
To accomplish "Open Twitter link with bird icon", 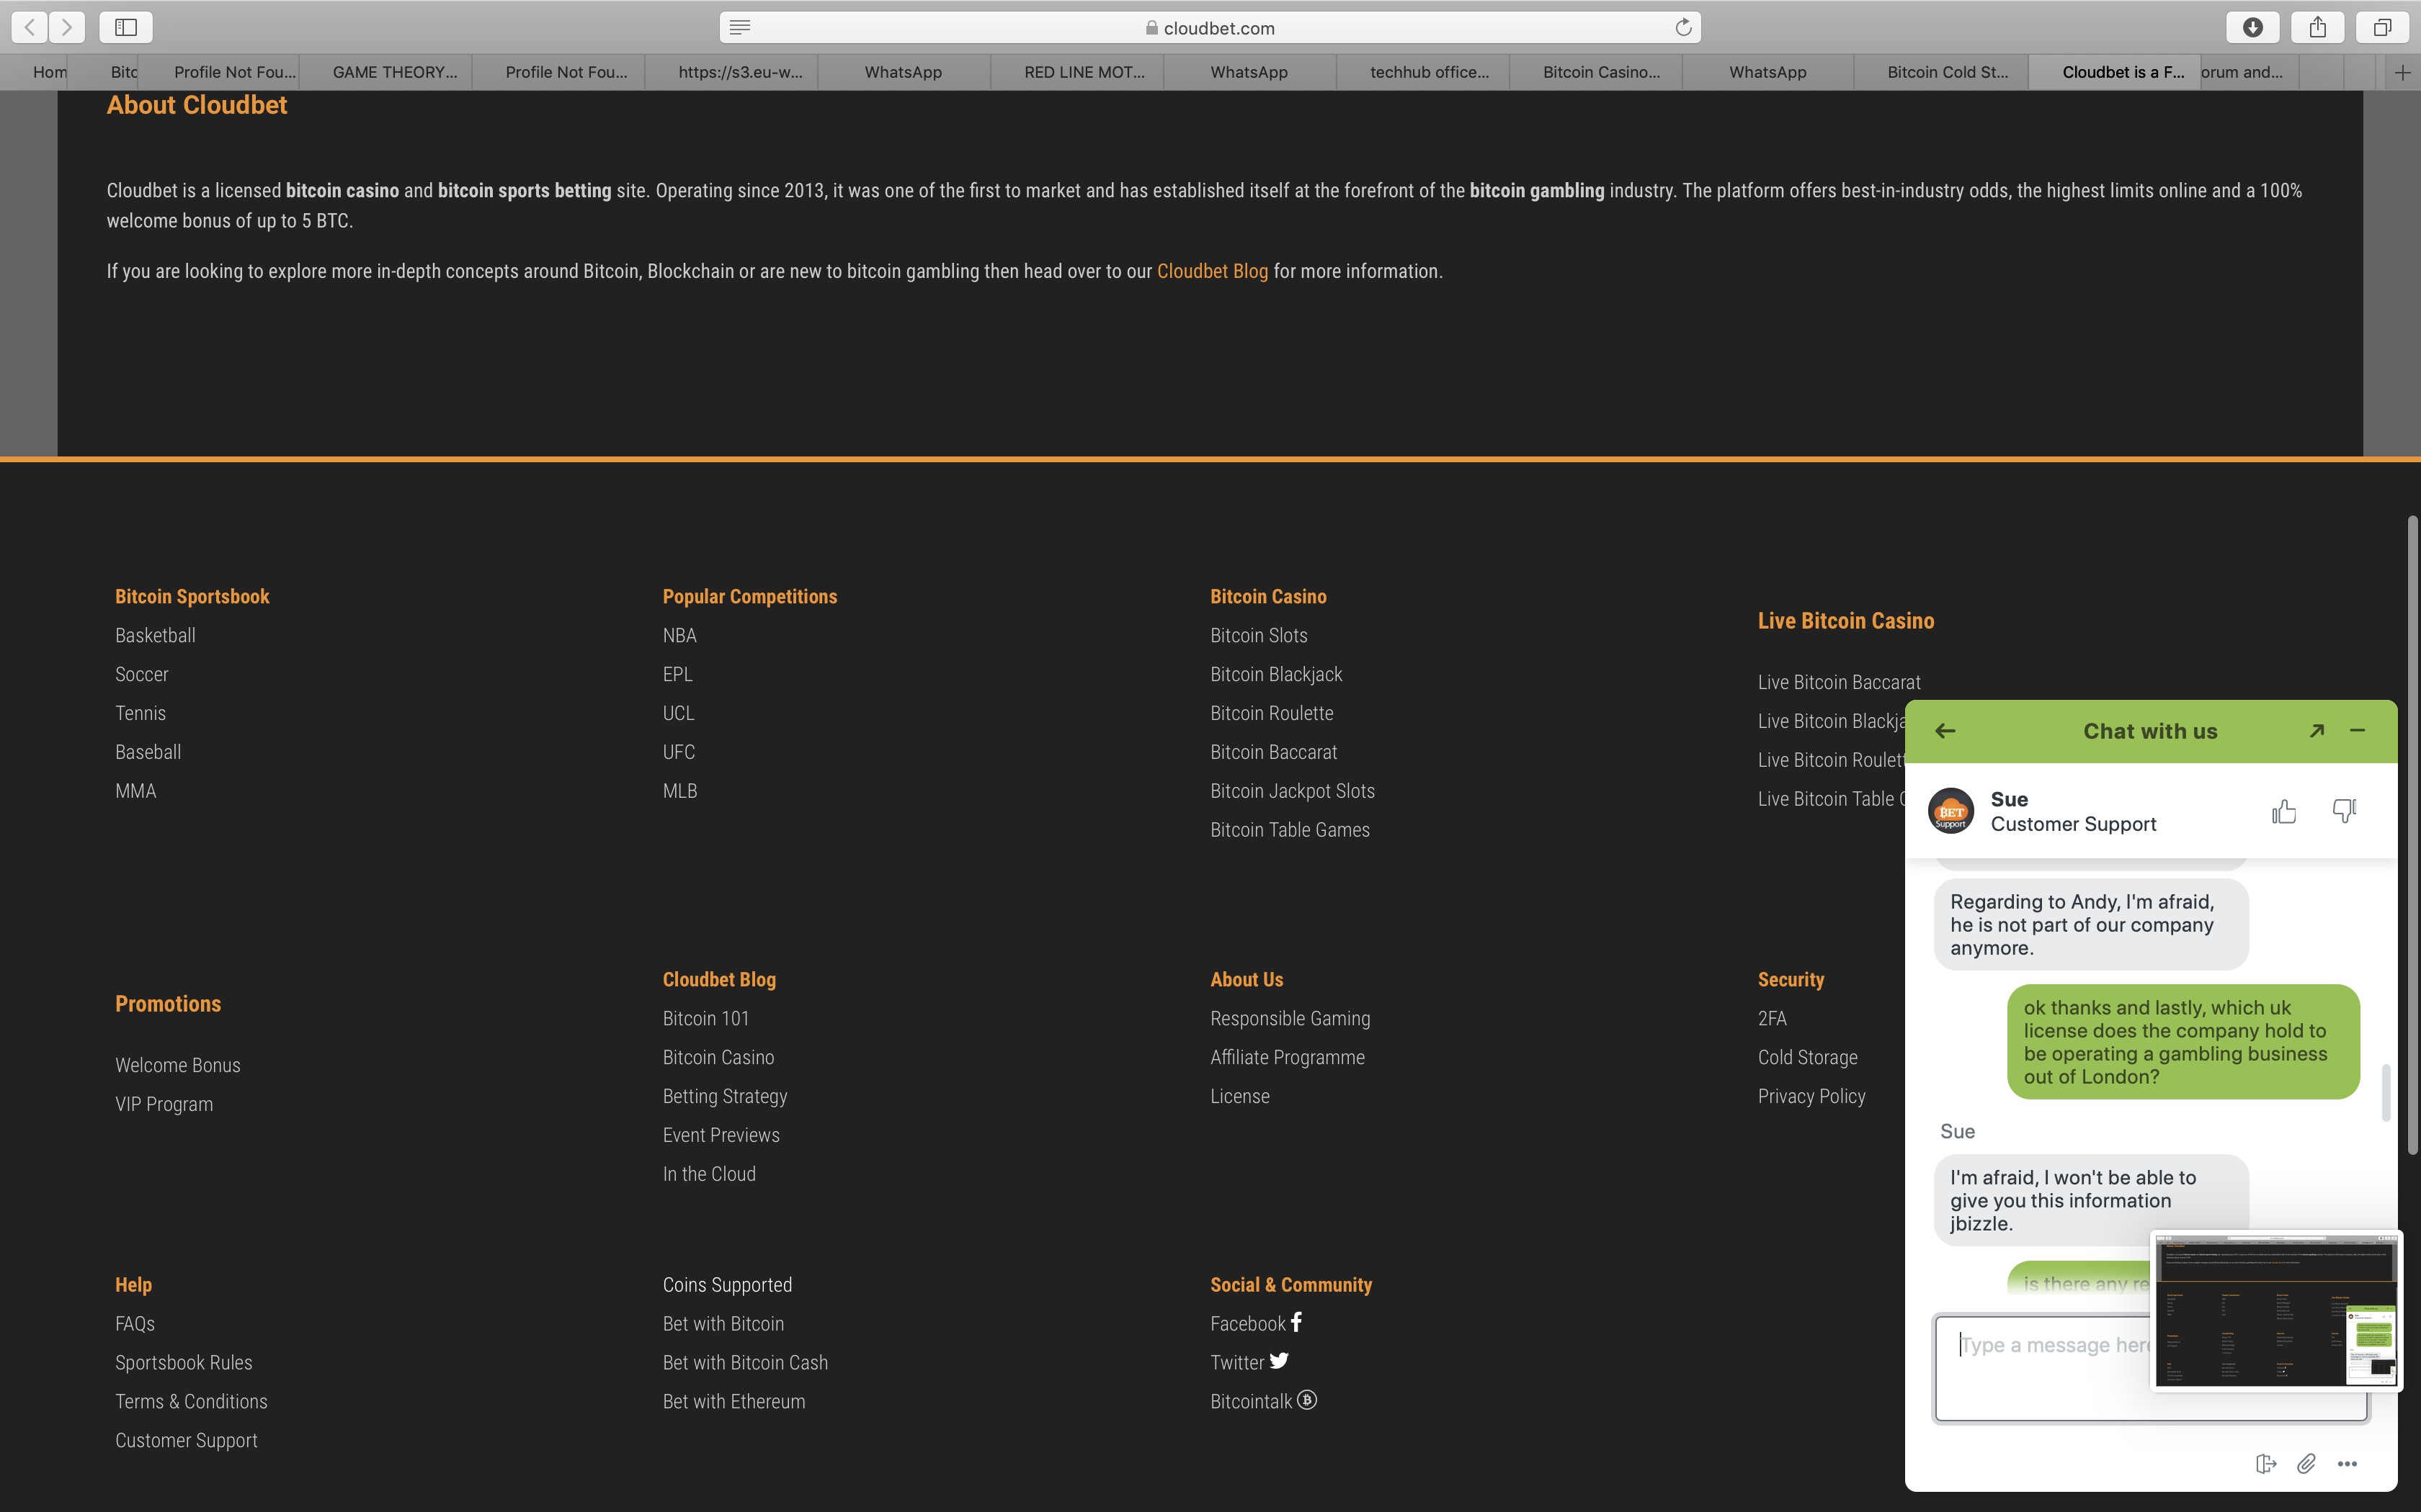I will pos(1249,1362).
